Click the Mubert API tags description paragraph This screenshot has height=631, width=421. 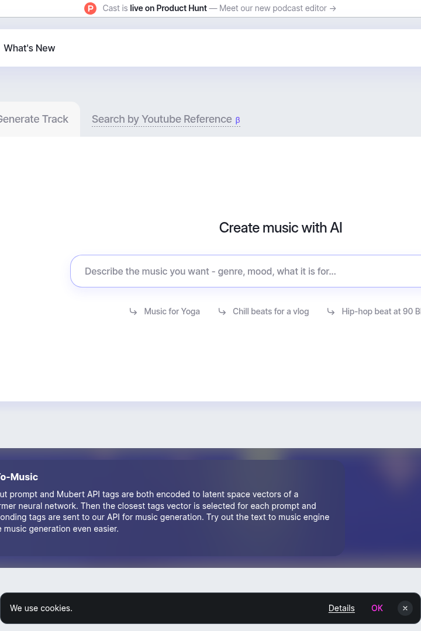pos(165,511)
